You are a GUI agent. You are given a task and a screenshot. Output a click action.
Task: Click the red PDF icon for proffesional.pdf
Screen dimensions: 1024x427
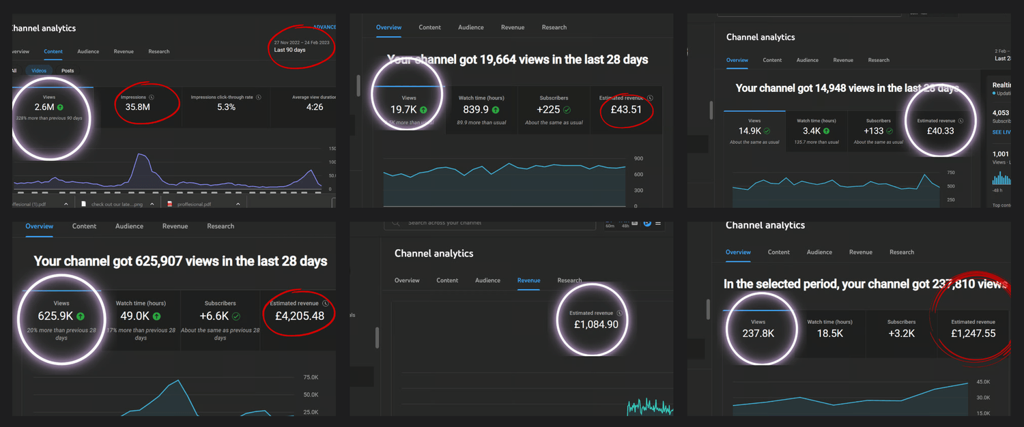click(x=171, y=204)
